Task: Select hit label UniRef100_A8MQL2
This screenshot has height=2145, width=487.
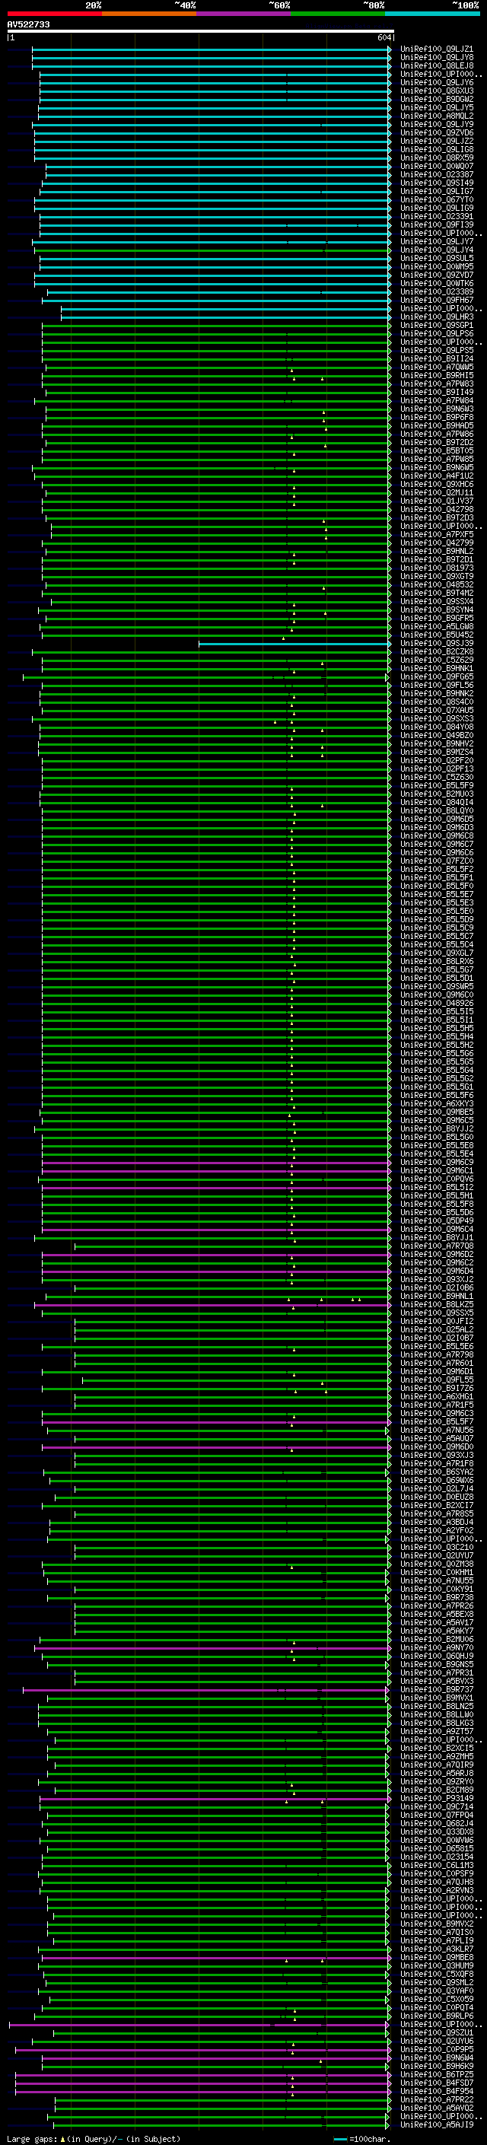Action: [x=437, y=116]
